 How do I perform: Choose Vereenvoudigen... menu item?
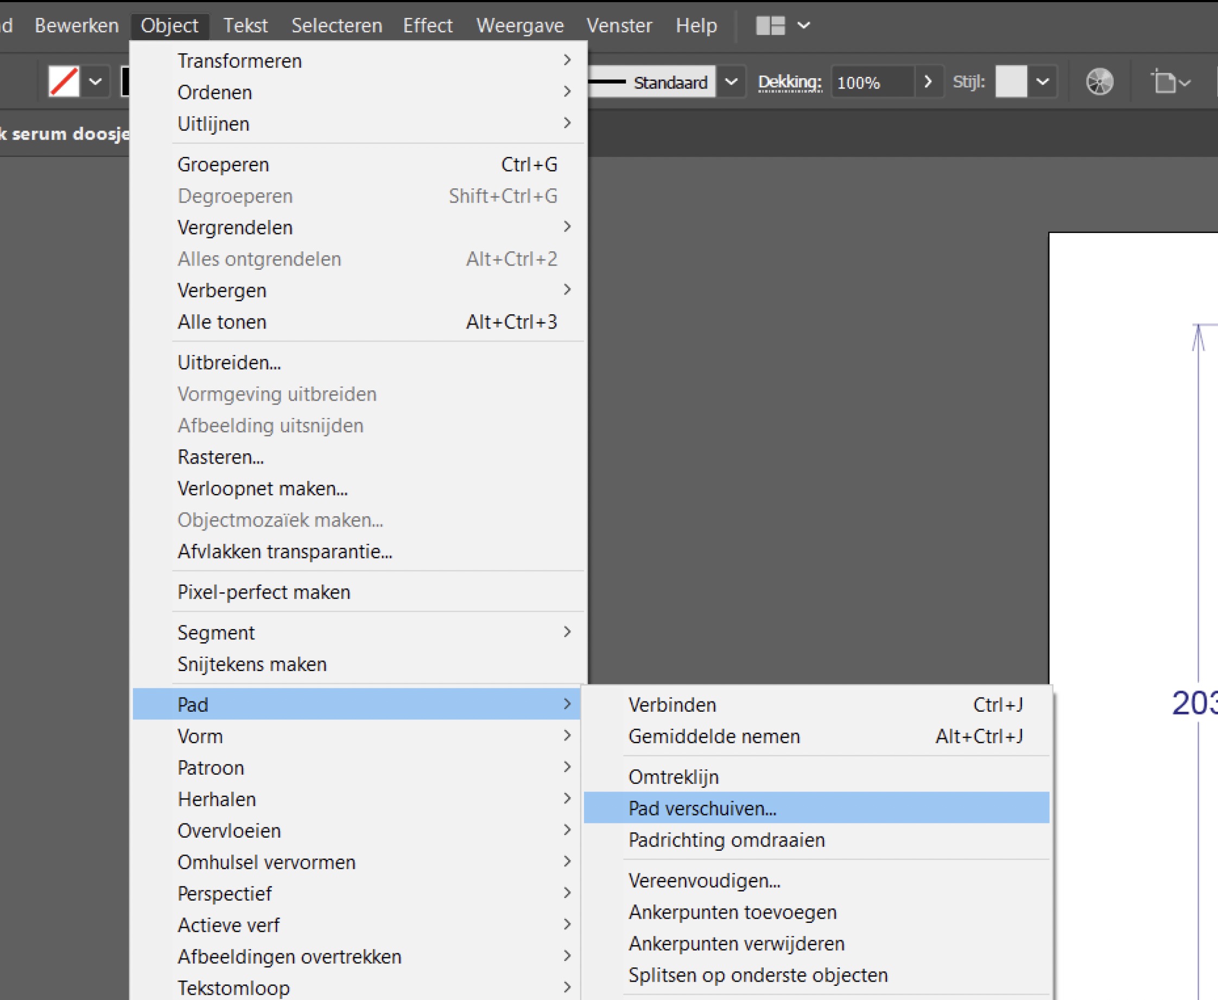[816, 881]
